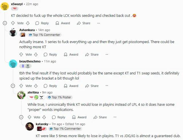Open beautheschmo's username link

30,61
